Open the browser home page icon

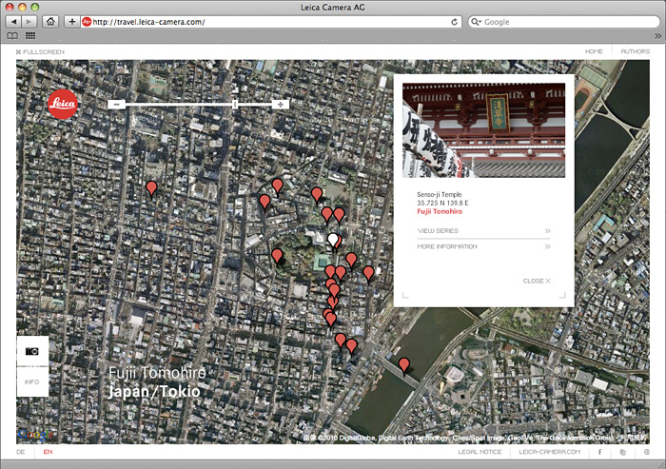(x=50, y=22)
